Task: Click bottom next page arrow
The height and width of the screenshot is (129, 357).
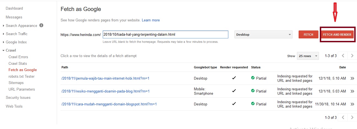Action: point(352,117)
